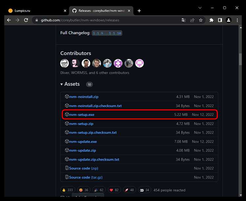The height and width of the screenshot is (201, 246).
Task: Click the package icon beside nvm-setup.exe
Action: pos(67,115)
